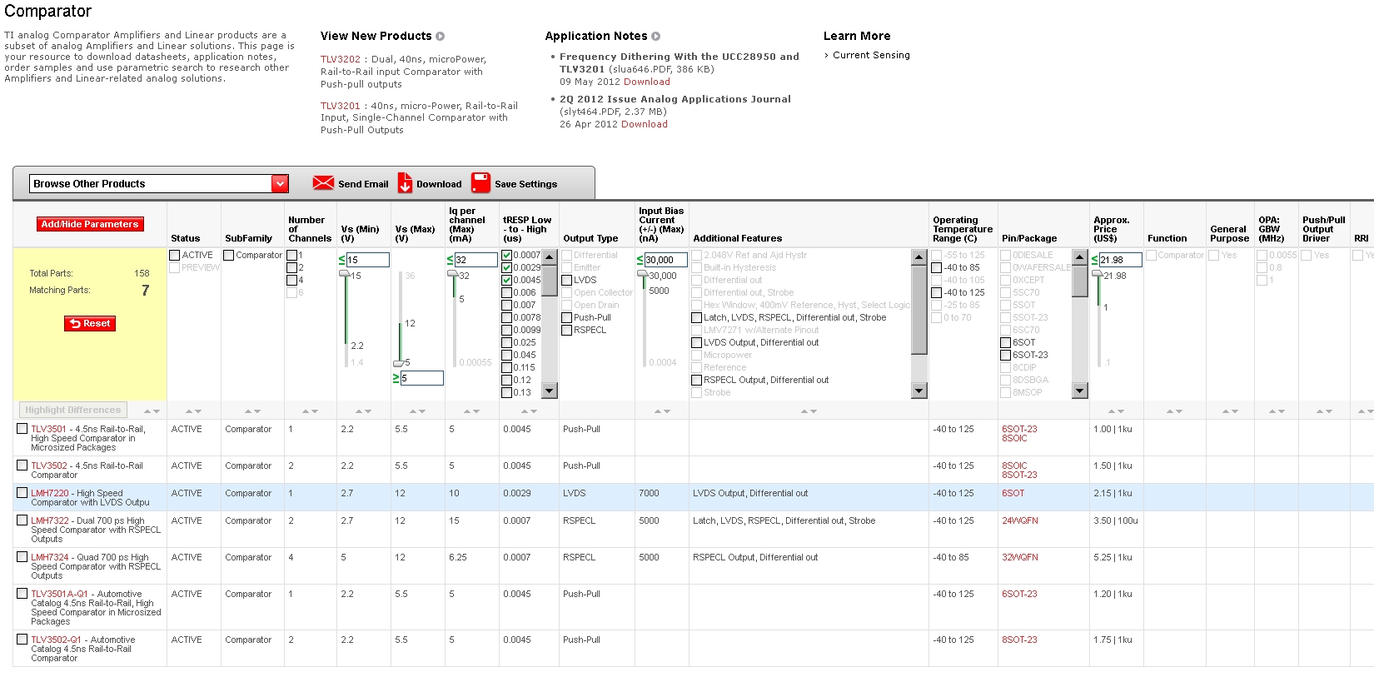This screenshot has width=1374, height=687.
Task: Click the Vs (Min) slider handle
Action: point(344,273)
